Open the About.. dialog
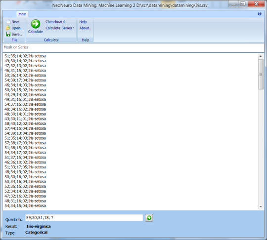This screenshot has height=240, width=267. click(x=85, y=28)
